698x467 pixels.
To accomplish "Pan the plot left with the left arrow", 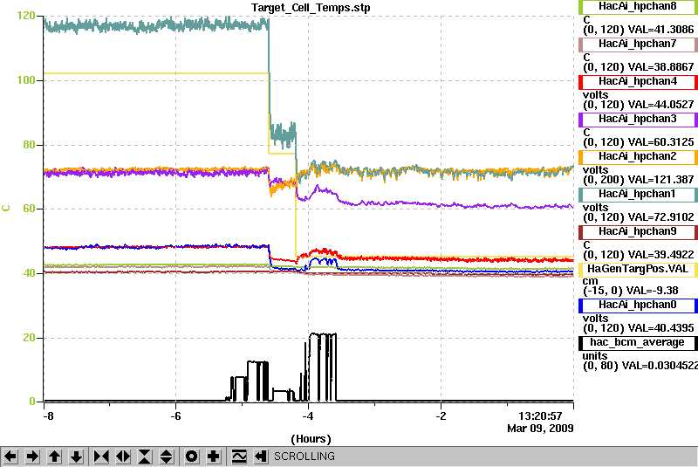I will pyautogui.click(x=10, y=457).
